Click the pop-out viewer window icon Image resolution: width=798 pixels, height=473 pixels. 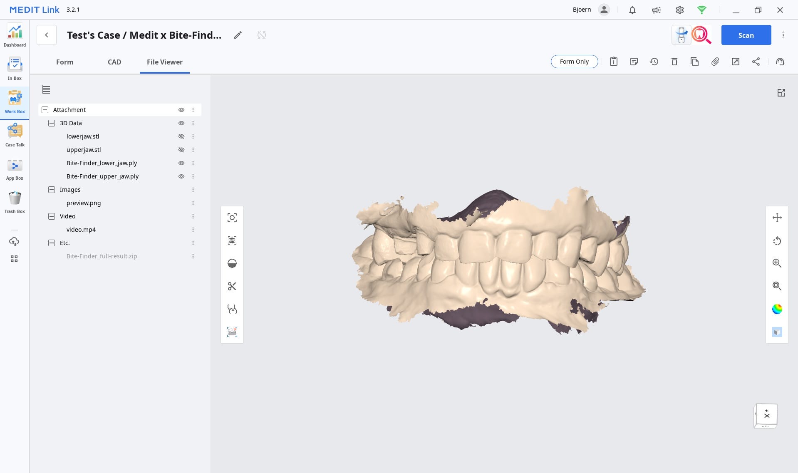click(x=781, y=93)
